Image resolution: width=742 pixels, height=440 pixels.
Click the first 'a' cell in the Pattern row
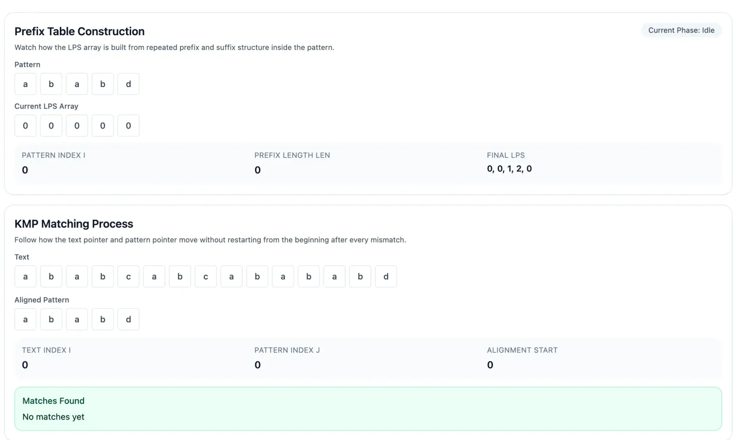(x=26, y=84)
